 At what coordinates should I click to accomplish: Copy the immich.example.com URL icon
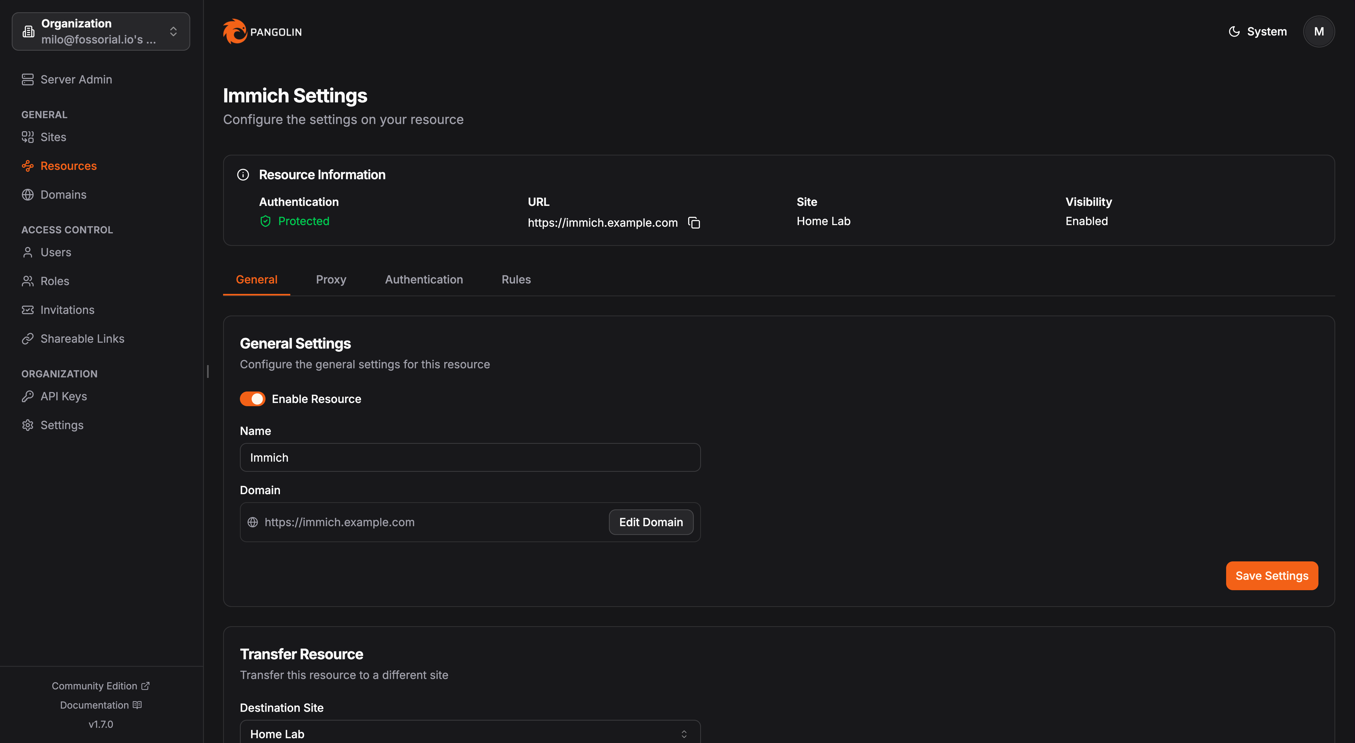[x=694, y=223]
